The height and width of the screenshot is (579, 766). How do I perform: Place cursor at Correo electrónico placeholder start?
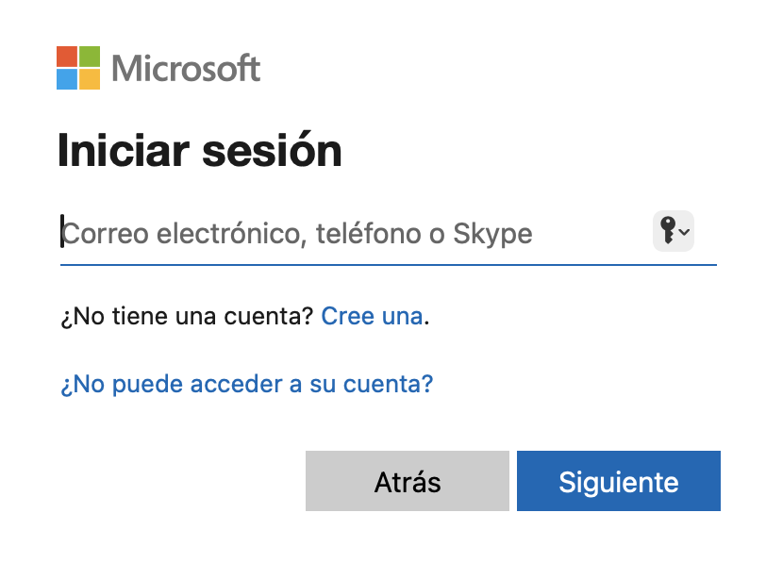tap(63, 233)
